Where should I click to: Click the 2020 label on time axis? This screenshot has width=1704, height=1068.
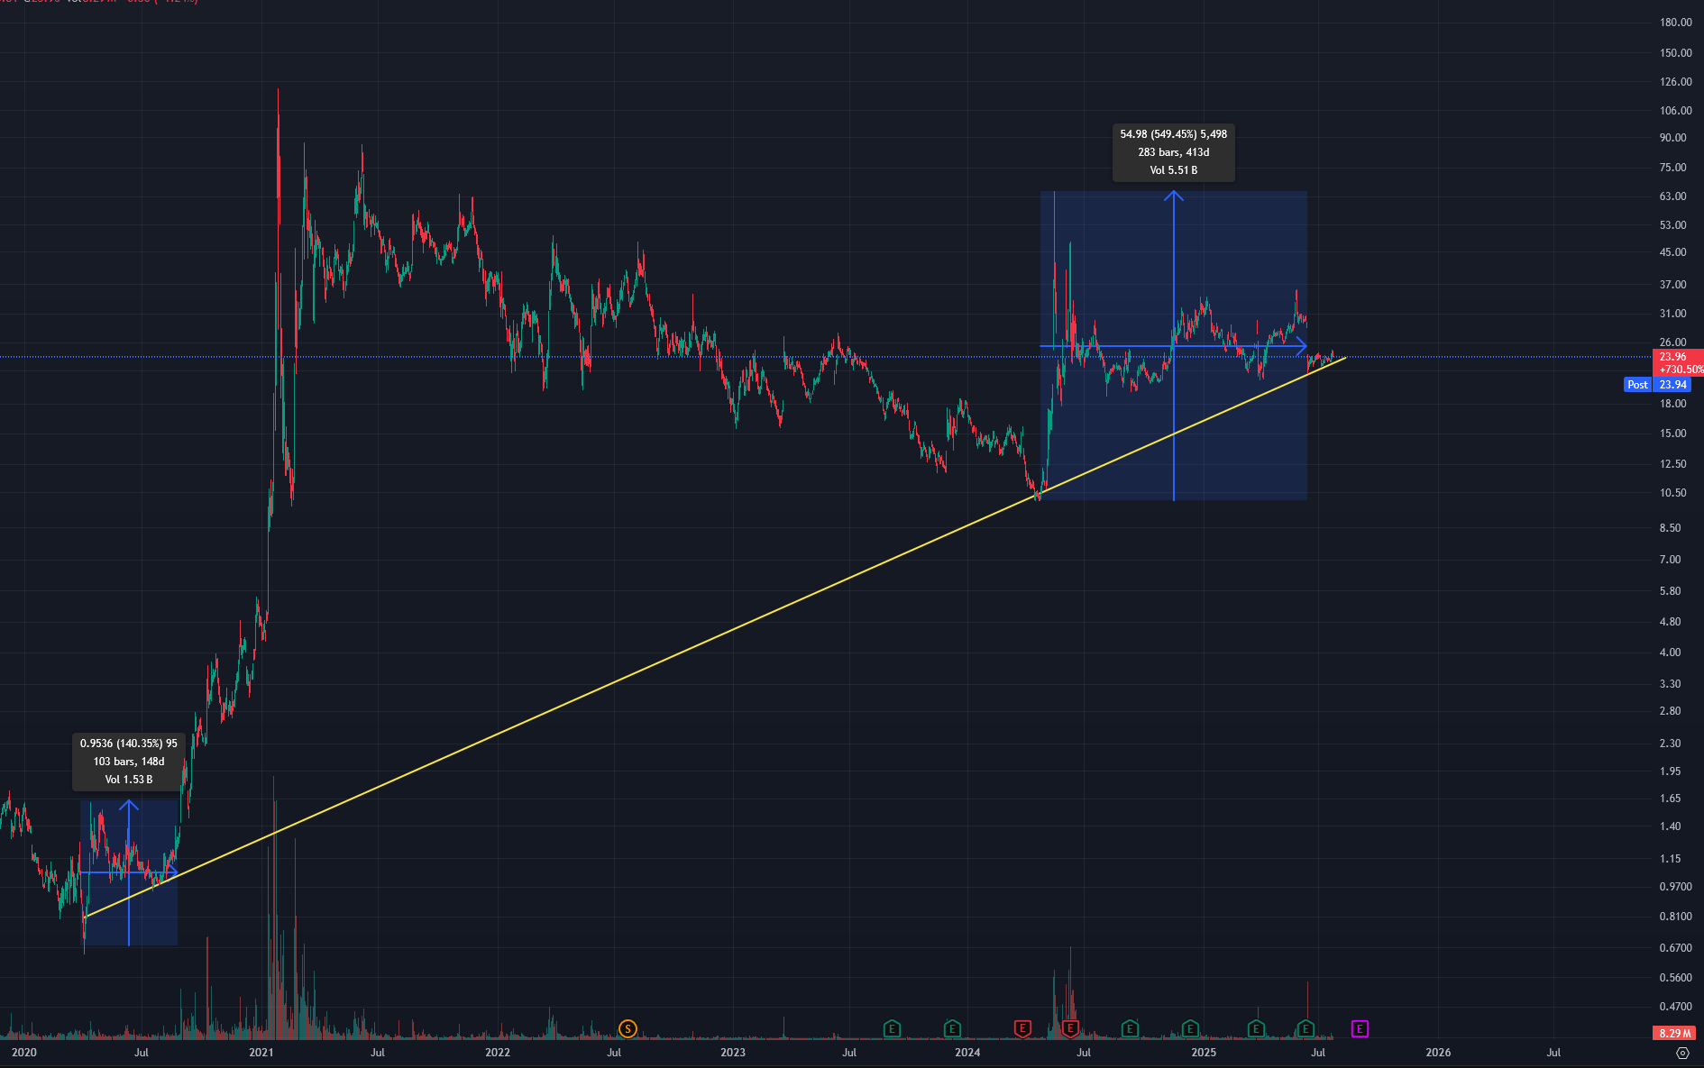click(x=24, y=1053)
